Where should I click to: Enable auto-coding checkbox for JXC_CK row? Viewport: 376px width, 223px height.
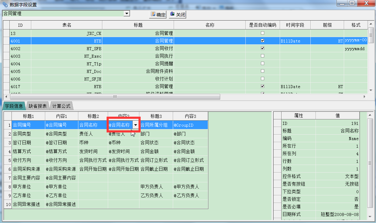[x=262, y=33]
